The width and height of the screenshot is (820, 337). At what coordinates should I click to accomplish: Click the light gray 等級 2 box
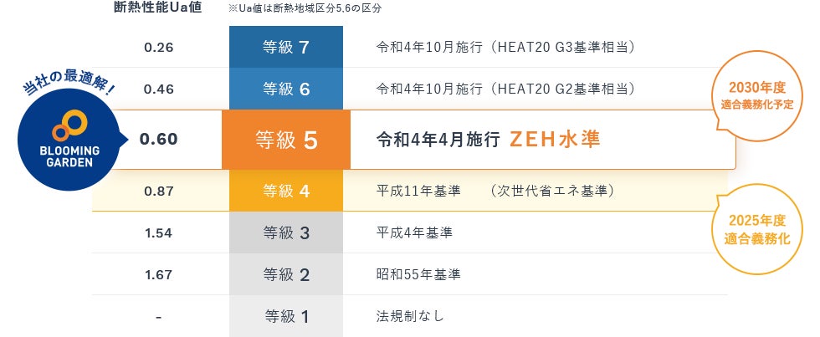point(286,273)
